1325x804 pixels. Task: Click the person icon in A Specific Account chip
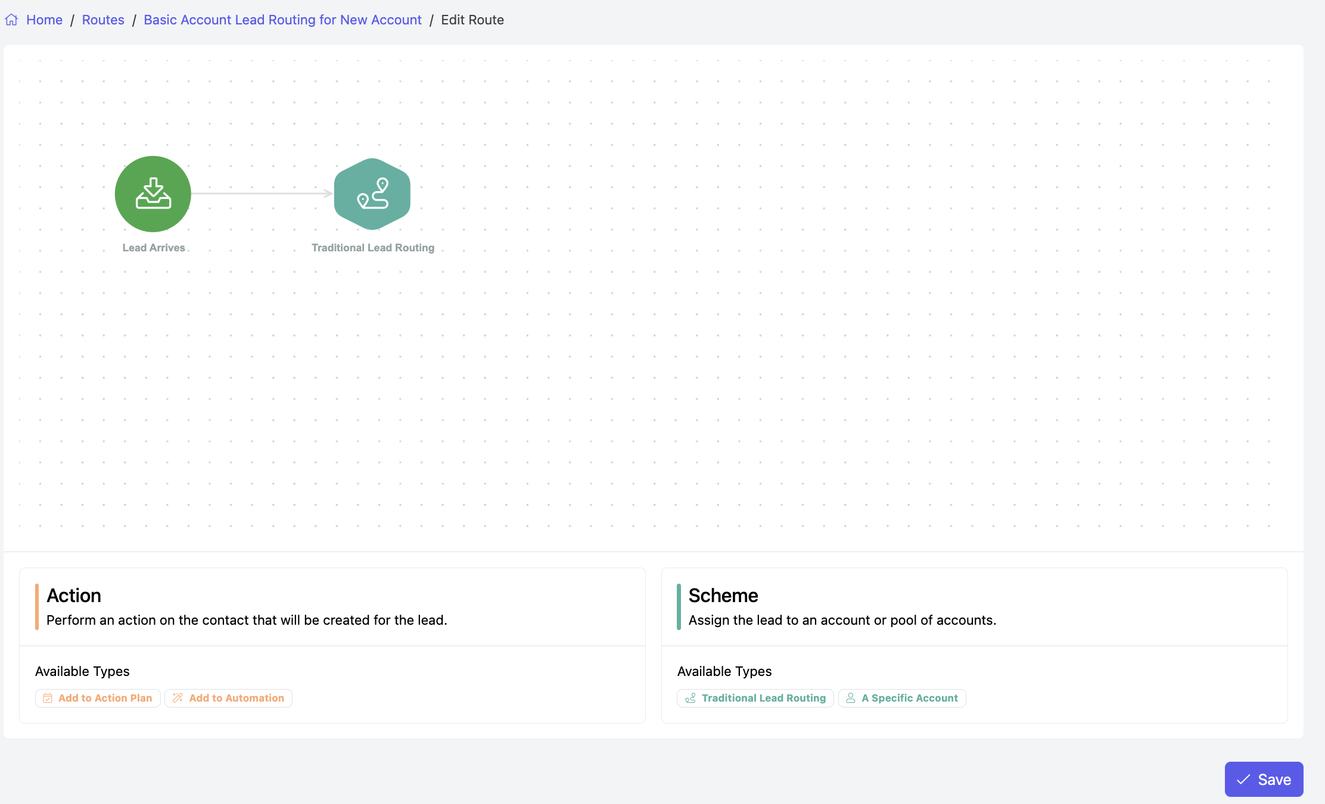coord(851,698)
